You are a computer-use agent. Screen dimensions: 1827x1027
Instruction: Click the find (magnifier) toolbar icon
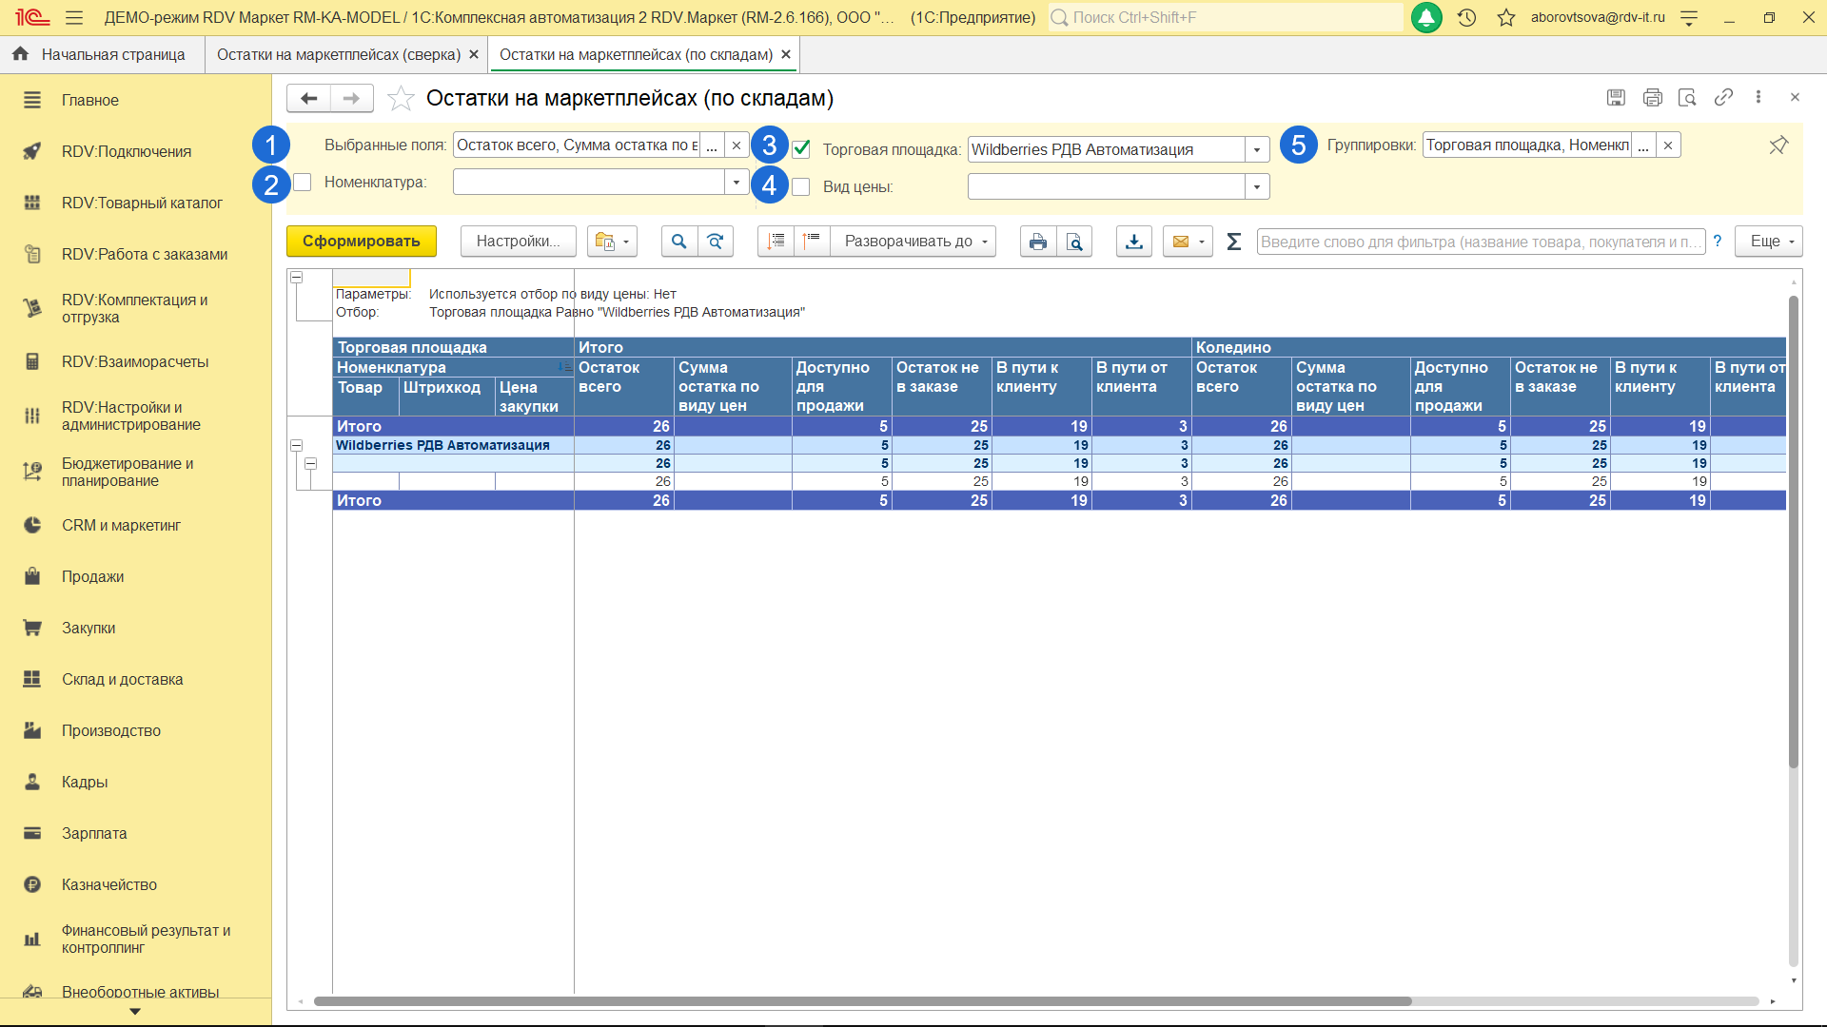678,242
